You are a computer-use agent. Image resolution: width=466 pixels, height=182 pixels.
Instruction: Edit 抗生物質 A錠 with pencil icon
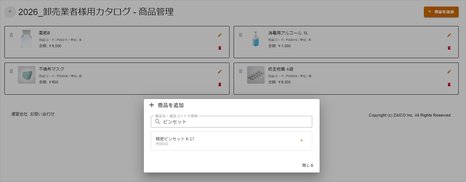pyautogui.click(x=449, y=72)
